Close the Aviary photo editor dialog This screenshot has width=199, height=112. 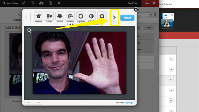coord(136,10)
